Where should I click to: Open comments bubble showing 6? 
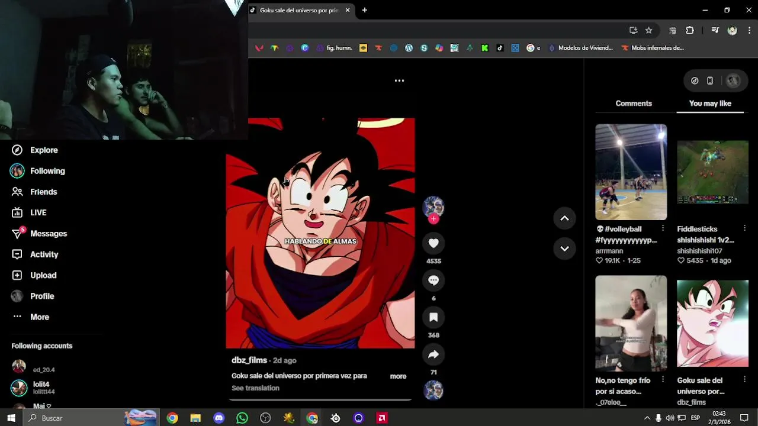click(x=433, y=280)
